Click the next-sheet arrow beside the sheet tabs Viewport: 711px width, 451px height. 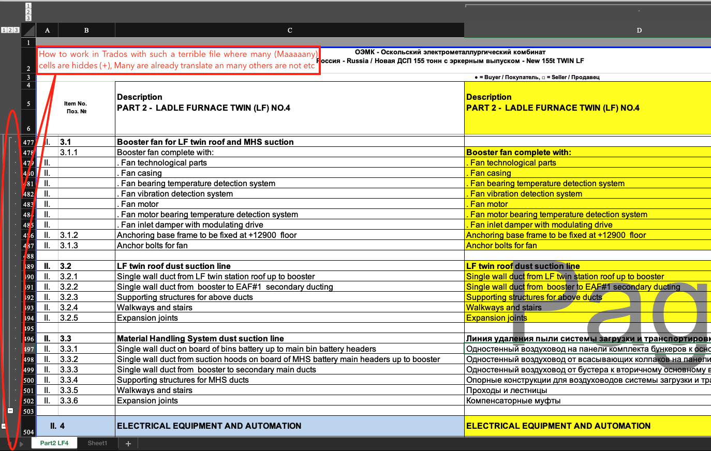(x=21, y=444)
